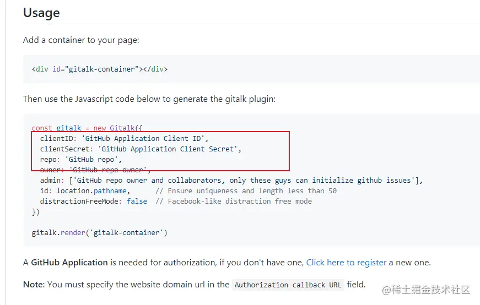Click the 'Then use the Javascript code below' sentence
The width and height of the screenshot is (480, 305).
coord(149,99)
